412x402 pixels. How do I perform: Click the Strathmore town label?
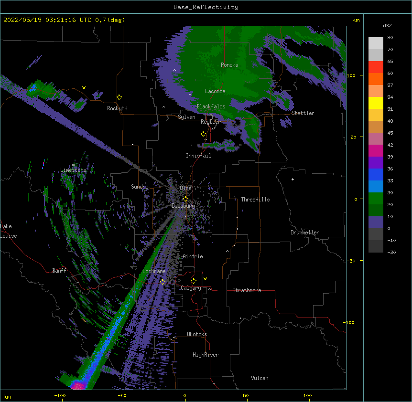pyautogui.click(x=247, y=290)
